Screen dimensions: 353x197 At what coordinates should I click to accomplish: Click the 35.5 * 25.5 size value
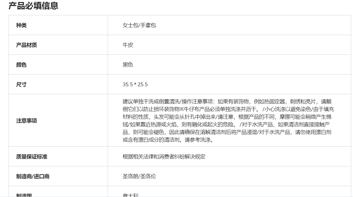pyautogui.click(x=135, y=85)
